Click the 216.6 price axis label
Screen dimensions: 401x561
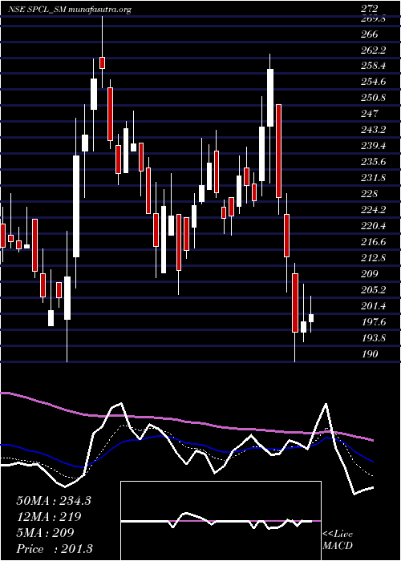coord(374,242)
